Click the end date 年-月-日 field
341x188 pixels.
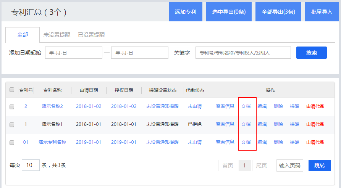[140, 53]
